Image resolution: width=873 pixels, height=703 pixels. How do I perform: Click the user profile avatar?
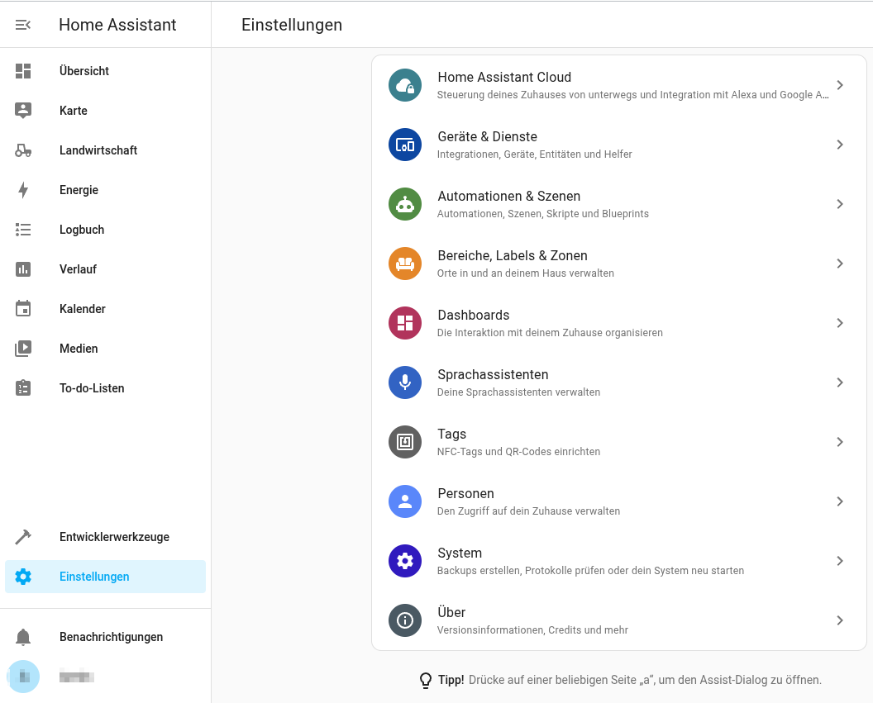tap(22, 677)
